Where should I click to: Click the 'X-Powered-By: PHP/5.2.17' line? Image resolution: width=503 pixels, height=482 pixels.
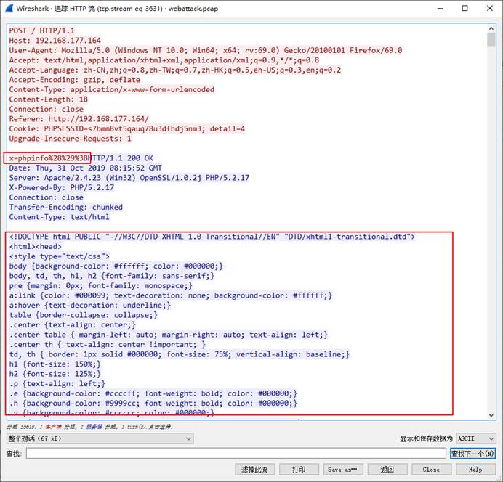(61, 188)
